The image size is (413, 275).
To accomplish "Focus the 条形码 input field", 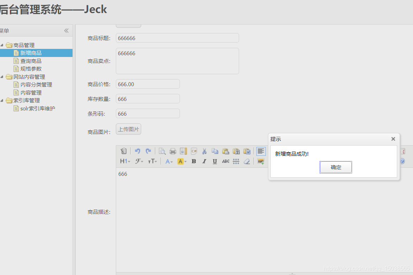I will click(148, 114).
